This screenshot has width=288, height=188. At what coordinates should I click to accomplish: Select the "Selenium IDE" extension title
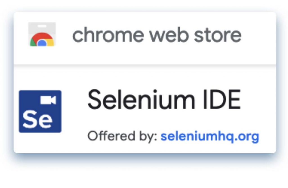pos(164,100)
